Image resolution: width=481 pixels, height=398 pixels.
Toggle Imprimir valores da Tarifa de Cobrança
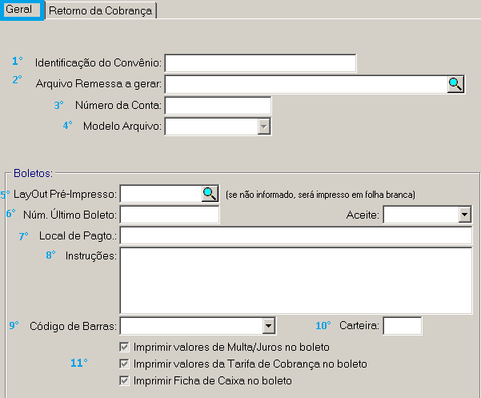pos(124,364)
